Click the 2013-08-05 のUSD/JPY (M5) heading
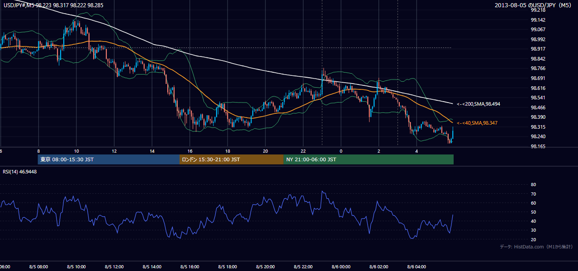 (534, 5)
